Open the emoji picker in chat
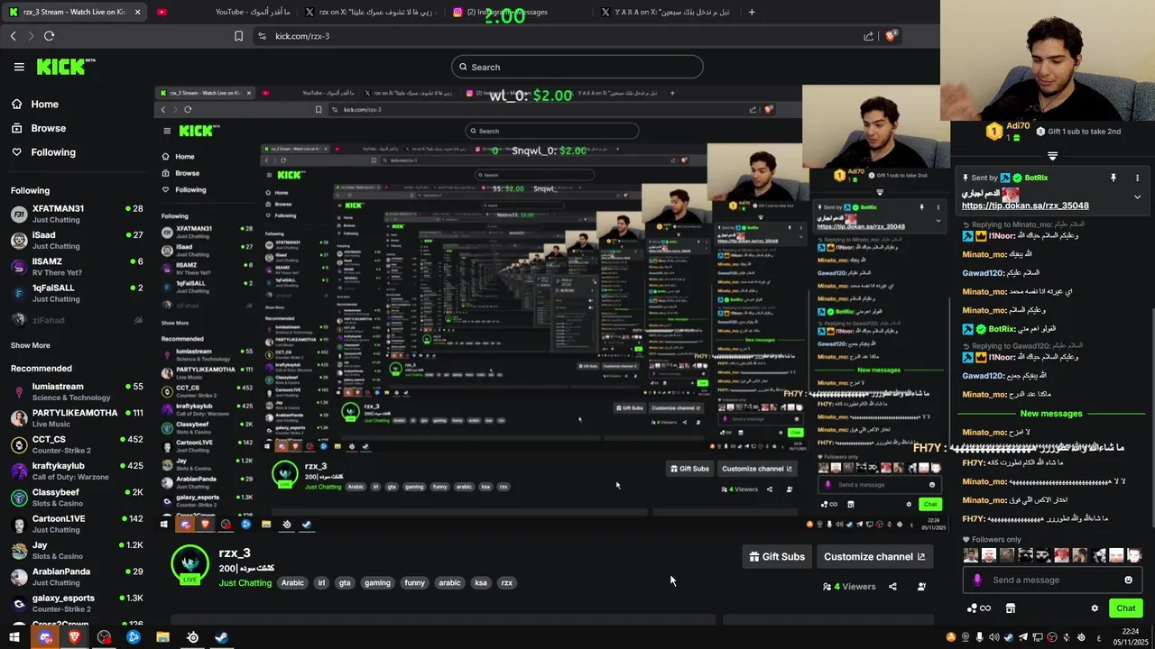Screen dimensions: 1155x649 click(1128, 580)
